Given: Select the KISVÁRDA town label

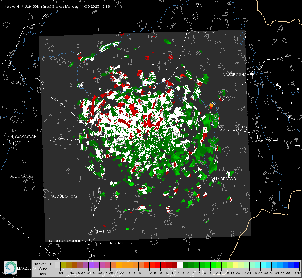Looking at the screenshot, I should (206, 32).
